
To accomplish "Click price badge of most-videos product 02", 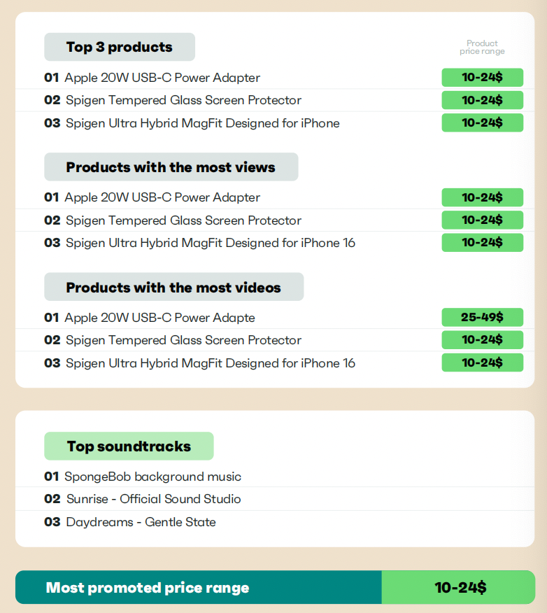I will [x=483, y=339].
